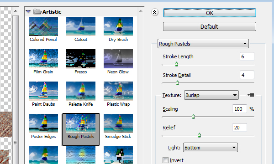Open the Light direction Bottom dropdown
The width and height of the screenshot is (274, 164).
coord(211,148)
